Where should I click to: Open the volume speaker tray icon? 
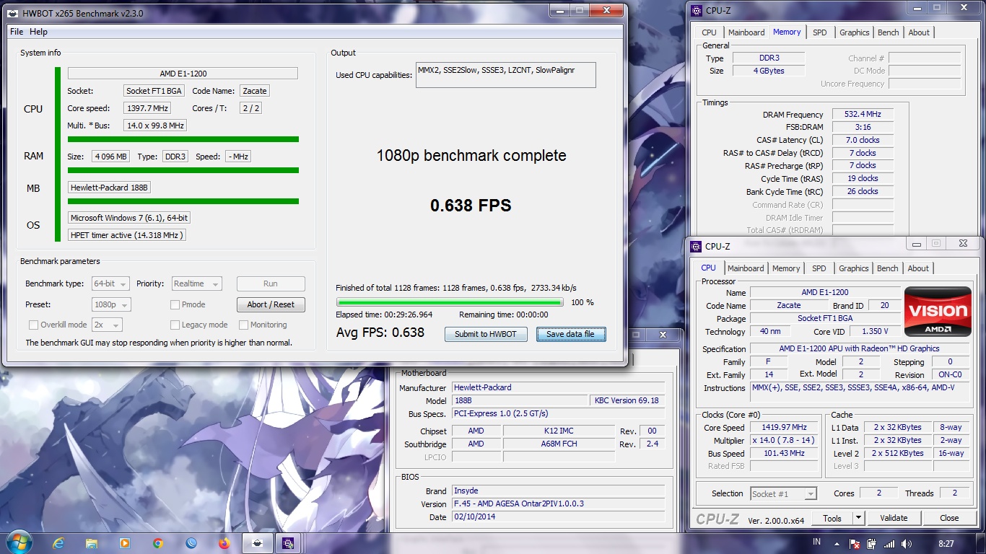(907, 543)
